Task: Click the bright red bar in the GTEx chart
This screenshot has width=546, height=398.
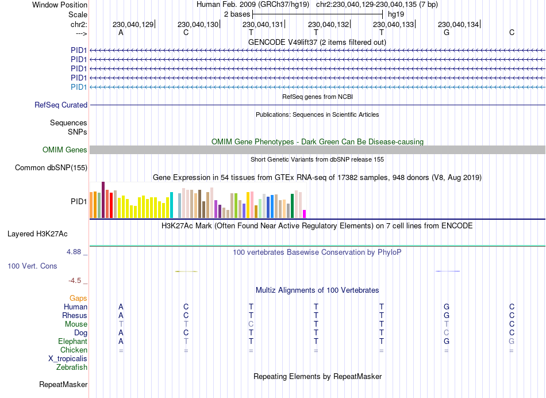Action: (x=111, y=205)
